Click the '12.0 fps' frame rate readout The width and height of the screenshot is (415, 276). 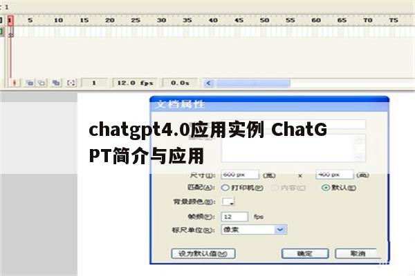click(x=135, y=83)
